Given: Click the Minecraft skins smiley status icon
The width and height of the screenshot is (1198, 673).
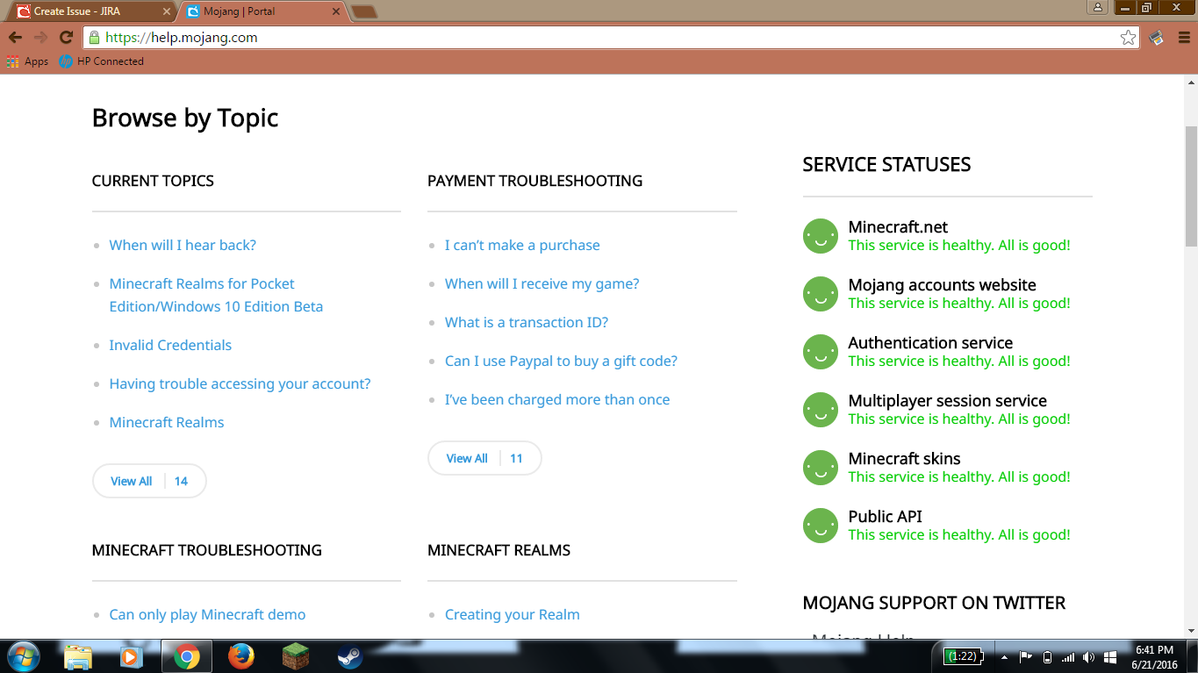Looking at the screenshot, I should coord(821,468).
